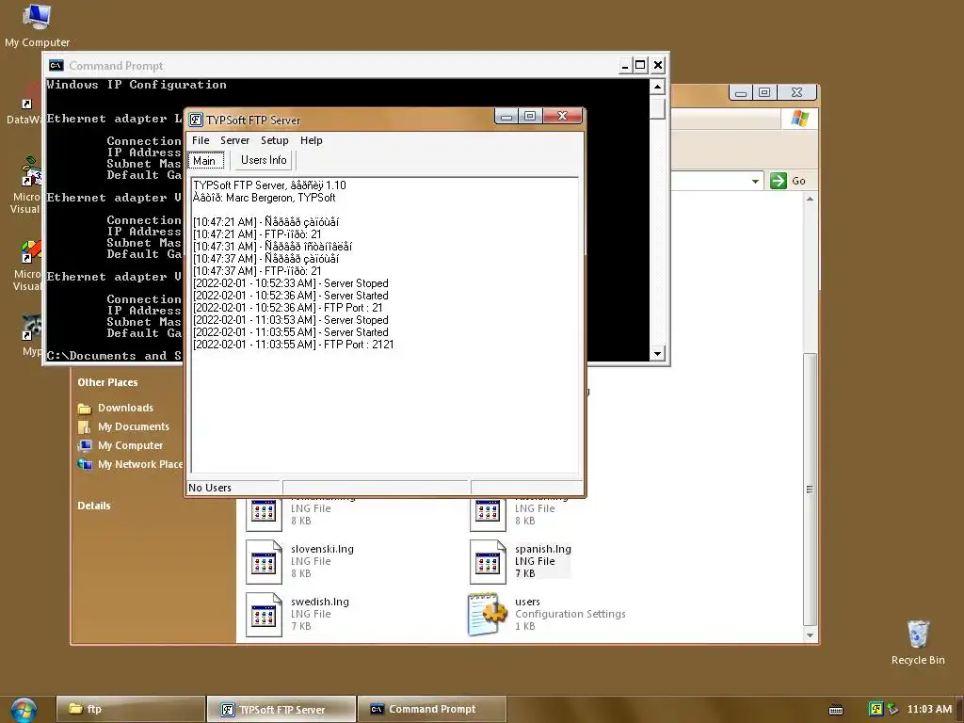Open the Downloads link under Other Places

[125, 408]
